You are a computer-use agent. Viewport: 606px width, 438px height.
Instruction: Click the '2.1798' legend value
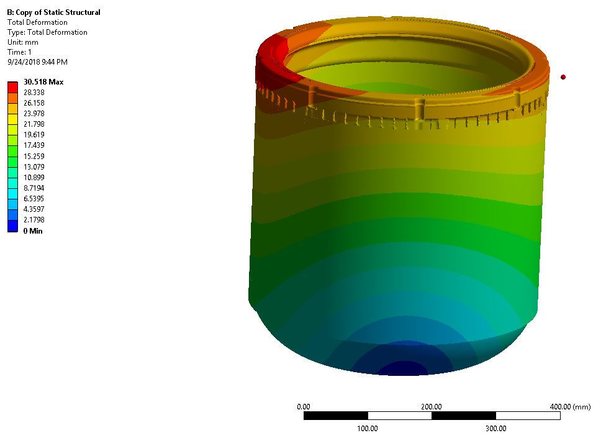click(x=34, y=219)
